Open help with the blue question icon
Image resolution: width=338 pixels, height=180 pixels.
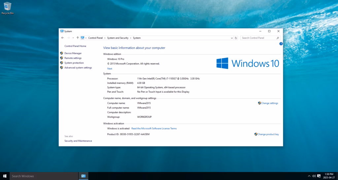point(281,44)
